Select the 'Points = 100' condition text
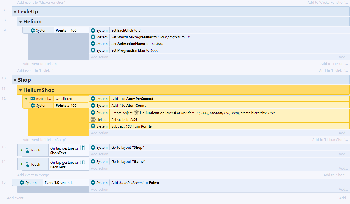Viewport: 350px width, 204px height. pos(66,31)
